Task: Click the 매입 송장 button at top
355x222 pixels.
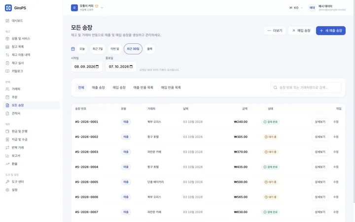Action: 301,31
